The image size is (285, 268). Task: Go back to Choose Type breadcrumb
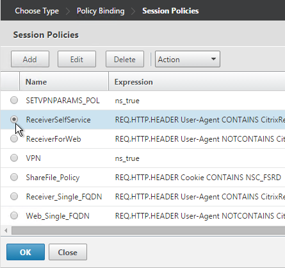click(x=37, y=11)
